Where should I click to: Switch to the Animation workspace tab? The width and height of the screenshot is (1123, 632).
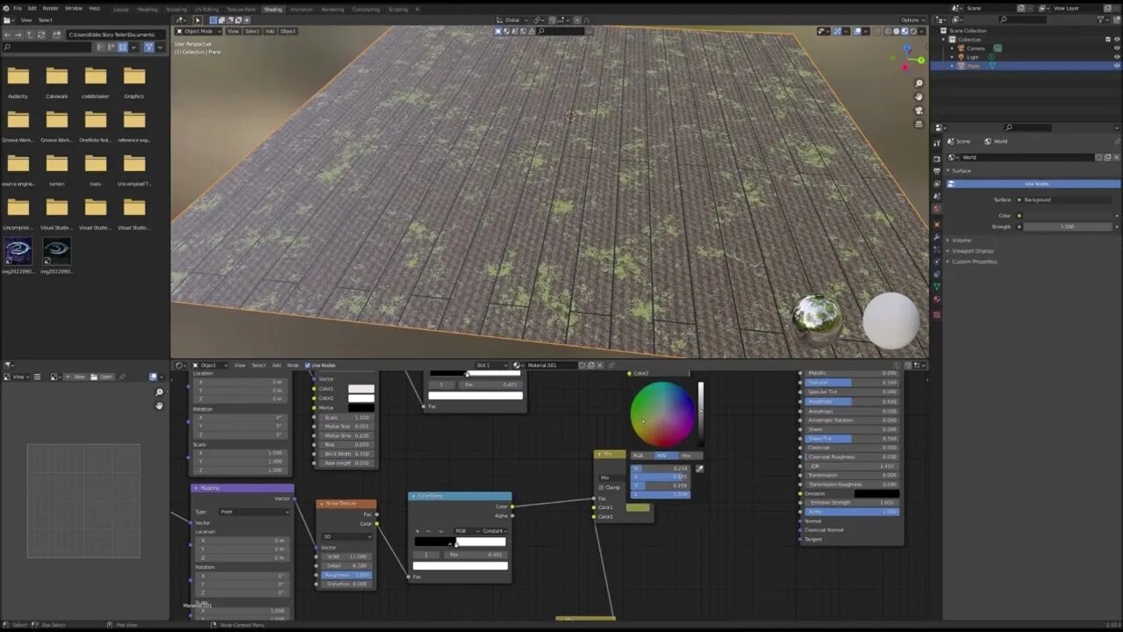(301, 9)
